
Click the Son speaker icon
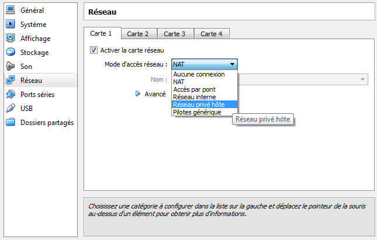click(11, 67)
